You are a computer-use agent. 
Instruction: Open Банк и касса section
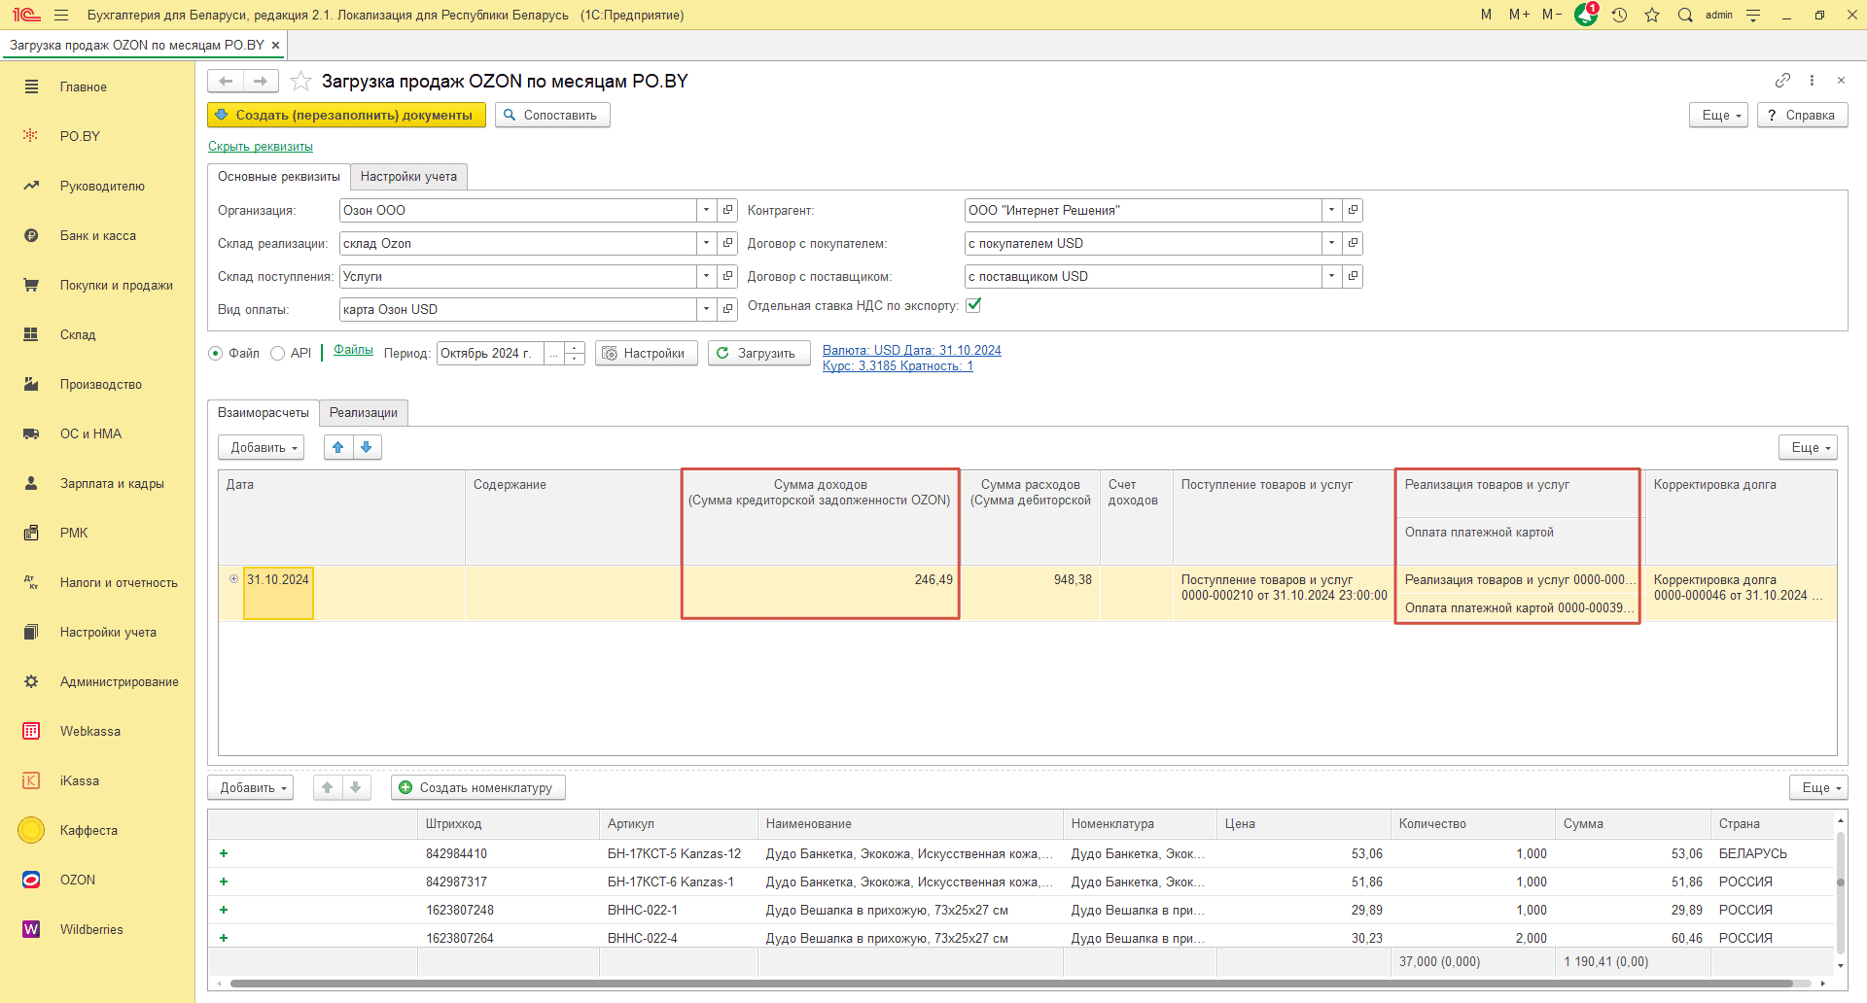[97, 235]
